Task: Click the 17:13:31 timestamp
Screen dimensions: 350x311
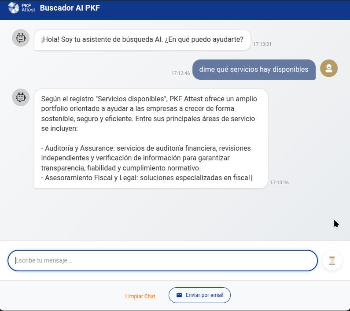Action: 262,44
